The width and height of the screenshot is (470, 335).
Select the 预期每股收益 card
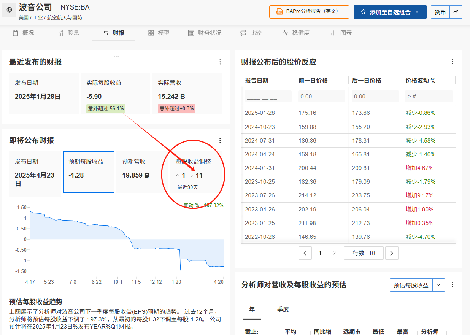point(89,172)
